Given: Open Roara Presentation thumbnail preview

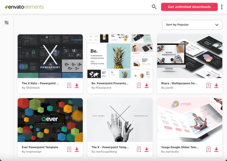Looking at the screenshot, I should [x=190, y=56].
